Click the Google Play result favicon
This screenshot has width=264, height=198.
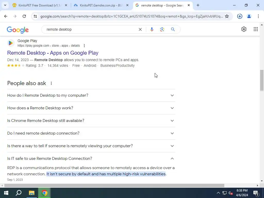(11, 43)
